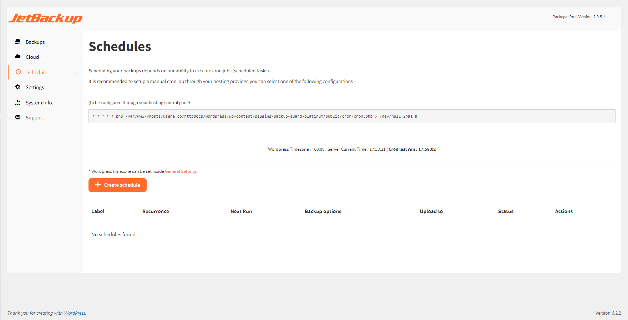Click the JetBackup logo
Viewport: 628px width, 320px height.
pos(45,18)
